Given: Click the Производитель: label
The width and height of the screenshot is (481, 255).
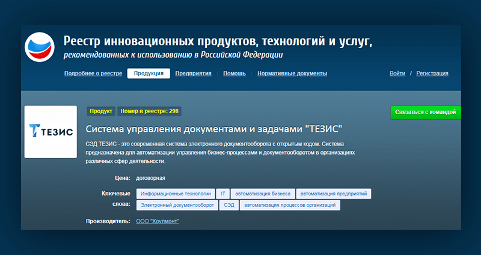Looking at the screenshot, I should point(108,221).
